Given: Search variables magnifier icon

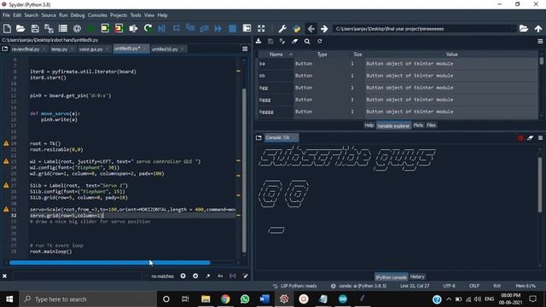Looking at the screenshot, I should coord(307,42).
